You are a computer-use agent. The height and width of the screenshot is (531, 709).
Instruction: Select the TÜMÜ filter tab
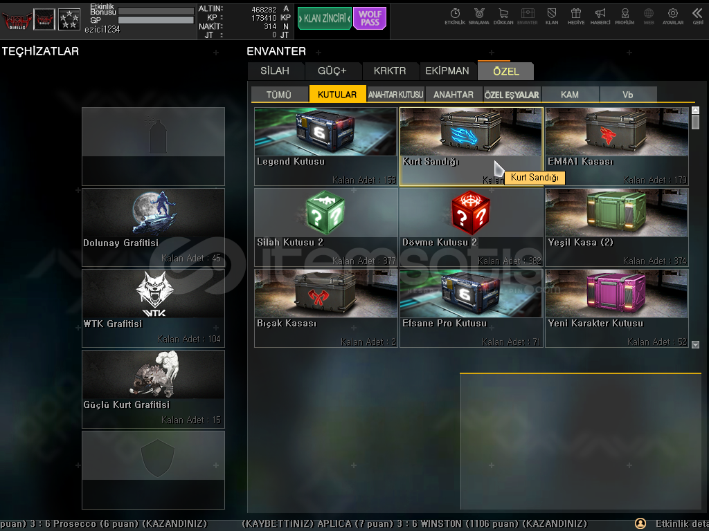tap(279, 95)
